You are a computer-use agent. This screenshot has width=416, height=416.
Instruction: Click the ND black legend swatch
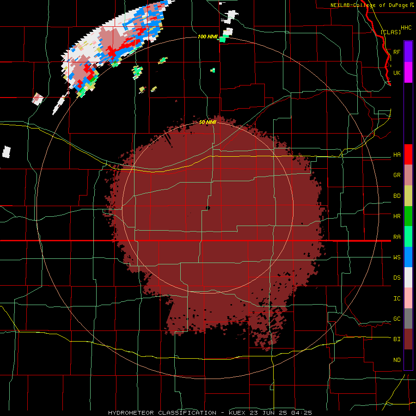[x=408, y=360]
